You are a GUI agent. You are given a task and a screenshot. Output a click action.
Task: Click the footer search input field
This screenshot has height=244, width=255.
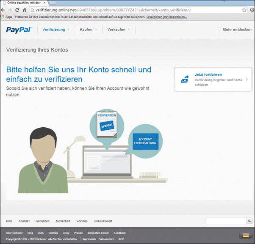pyautogui.click(x=226, y=221)
